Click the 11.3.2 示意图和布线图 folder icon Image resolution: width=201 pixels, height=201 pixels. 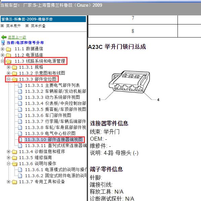click(14, 73)
